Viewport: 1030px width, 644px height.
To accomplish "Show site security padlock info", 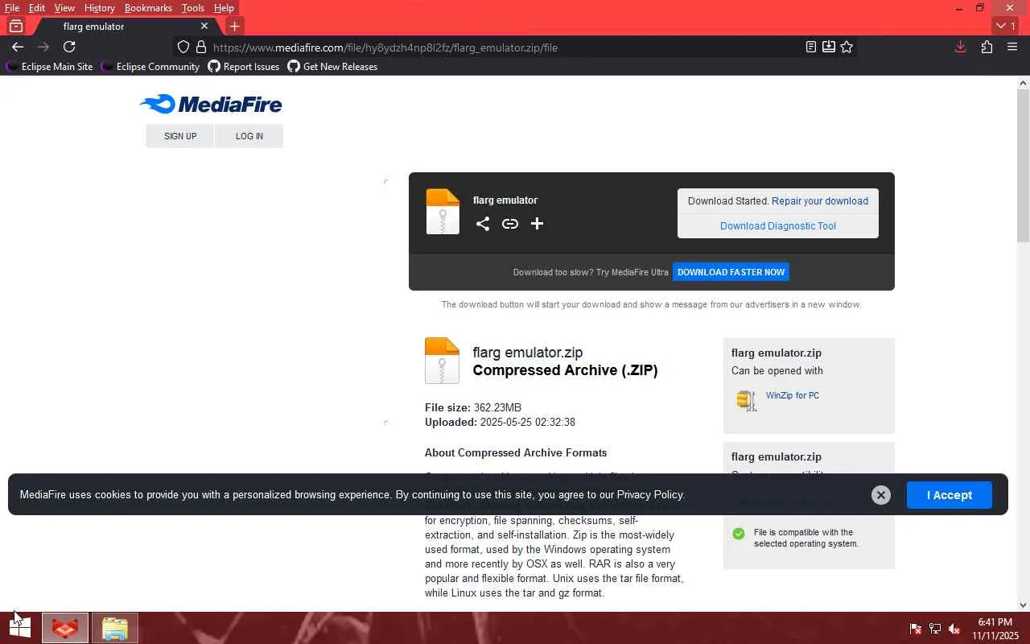I will coord(201,47).
